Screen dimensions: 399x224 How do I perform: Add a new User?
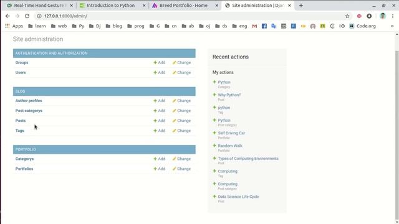[x=160, y=72]
